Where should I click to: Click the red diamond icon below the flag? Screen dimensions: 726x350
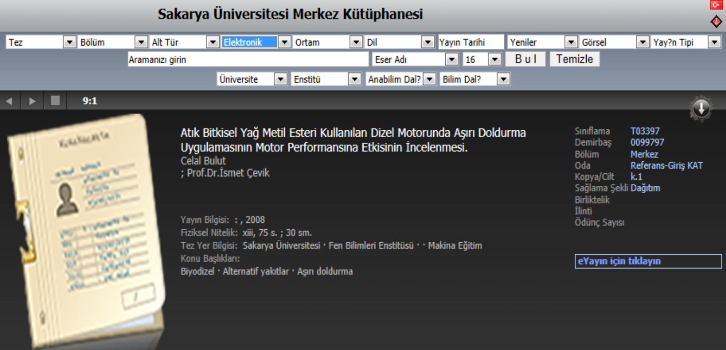(x=716, y=22)
